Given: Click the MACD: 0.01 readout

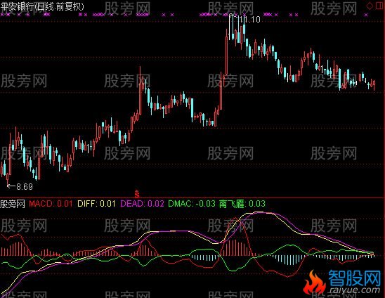Looking at the screenshot, I should pyautogui.click(x=51, y=204).
